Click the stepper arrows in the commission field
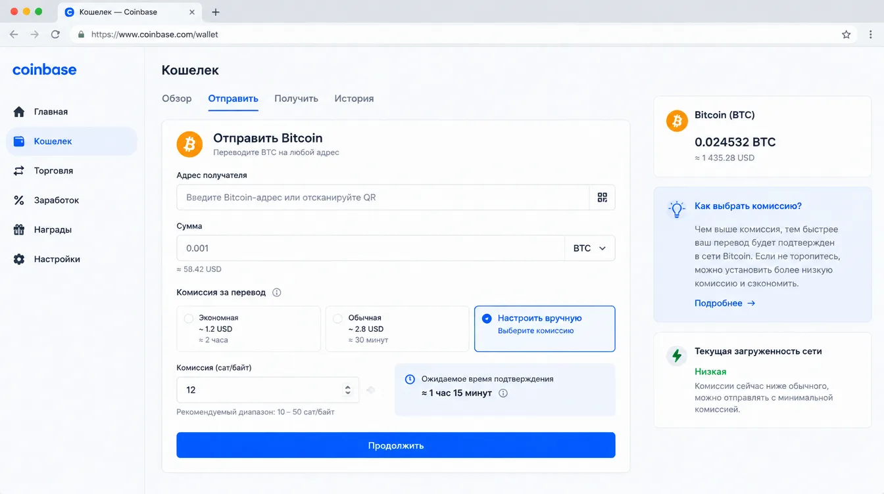The height and width of the screenshot is (494, 884). (348, 390)
